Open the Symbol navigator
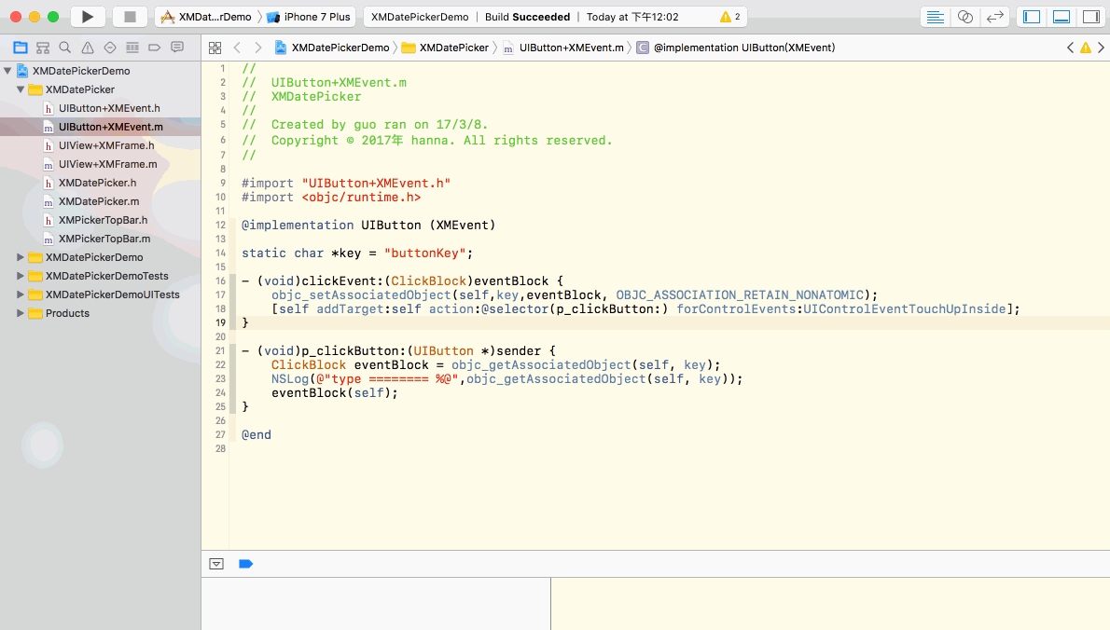 click(43, 48)
